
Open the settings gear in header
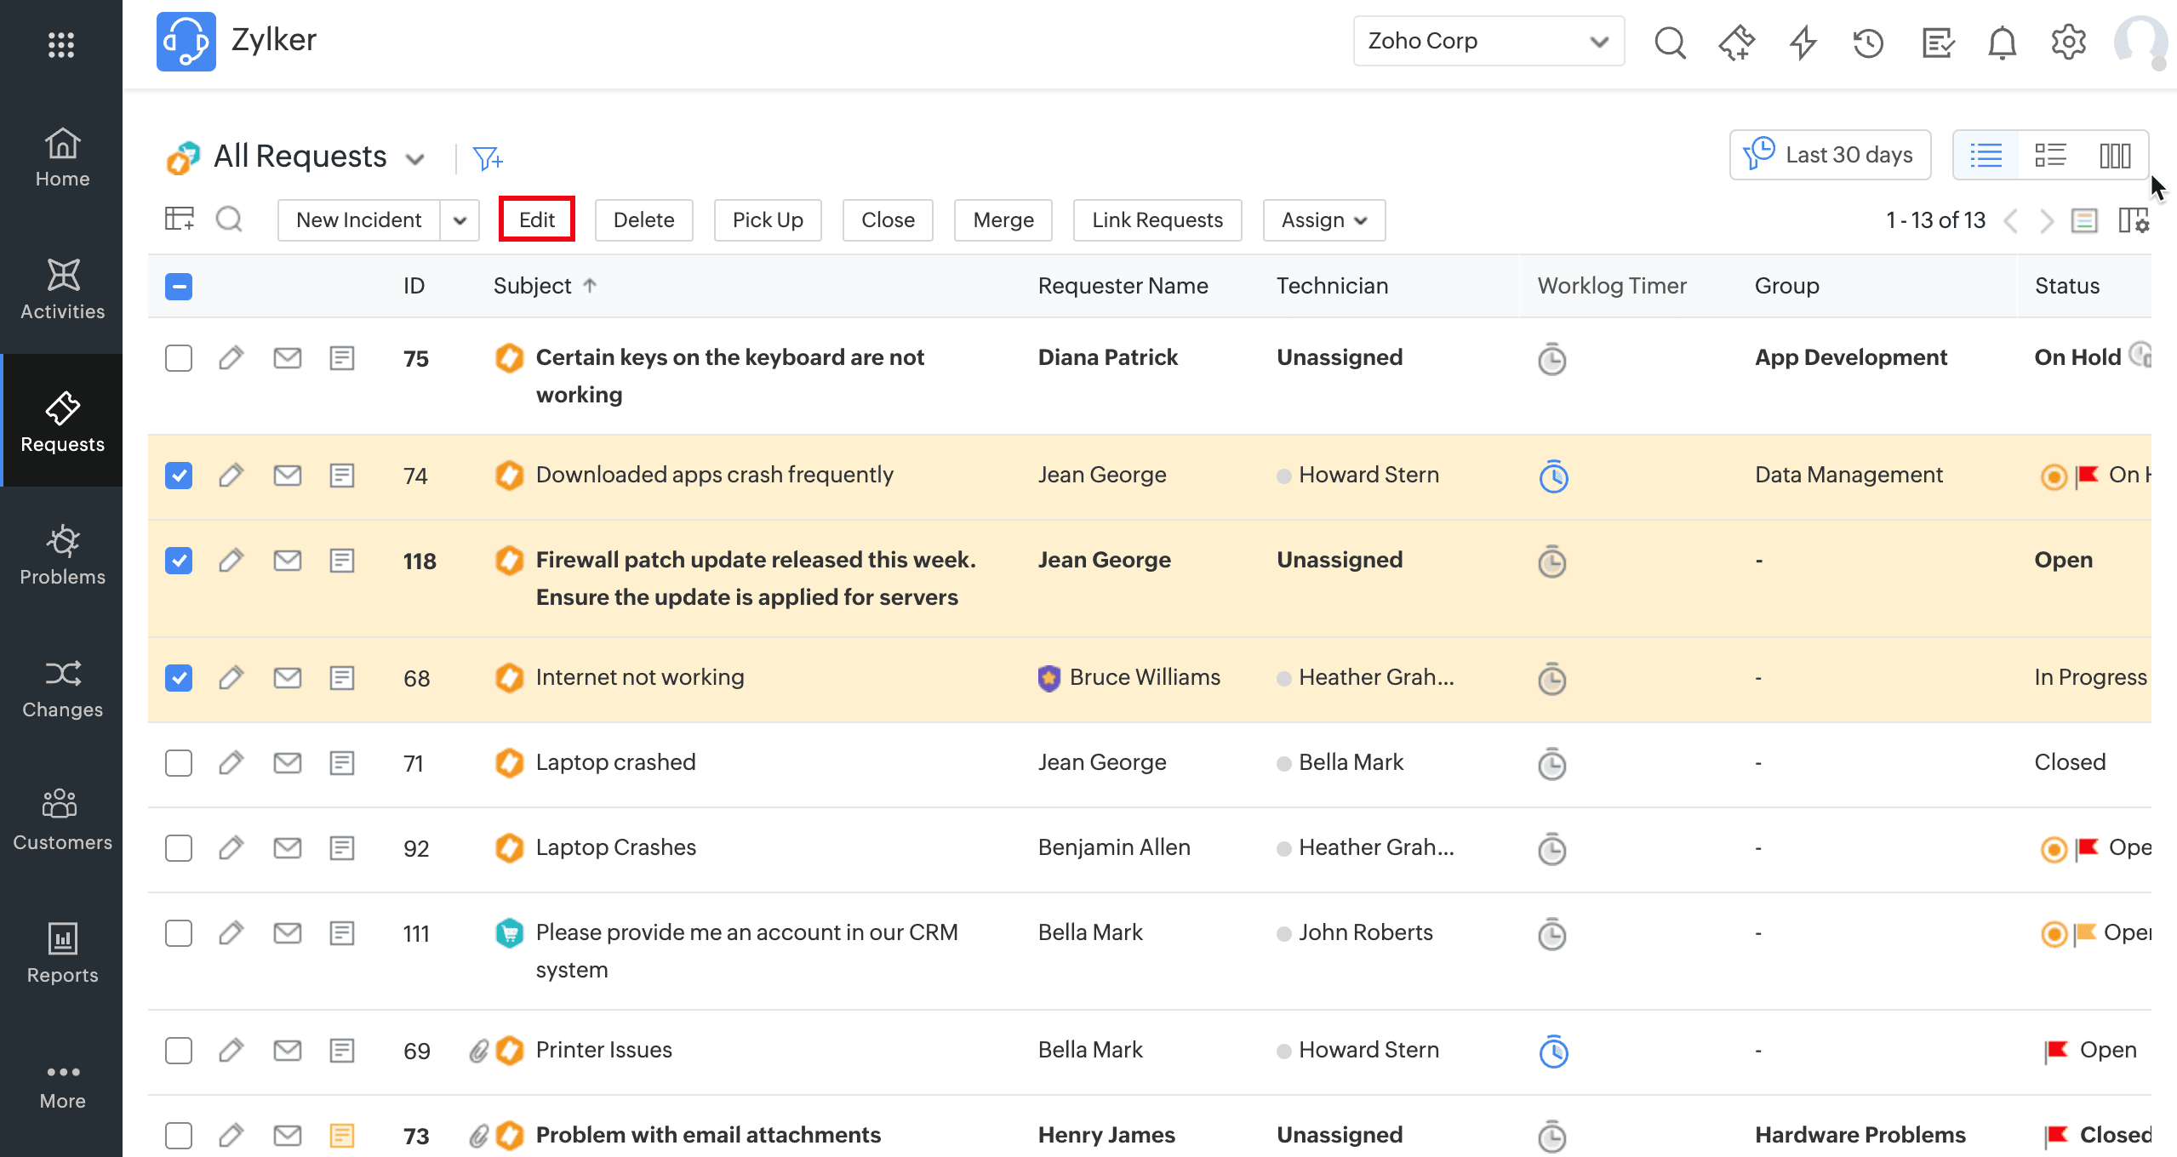(x=2068, y=42)
